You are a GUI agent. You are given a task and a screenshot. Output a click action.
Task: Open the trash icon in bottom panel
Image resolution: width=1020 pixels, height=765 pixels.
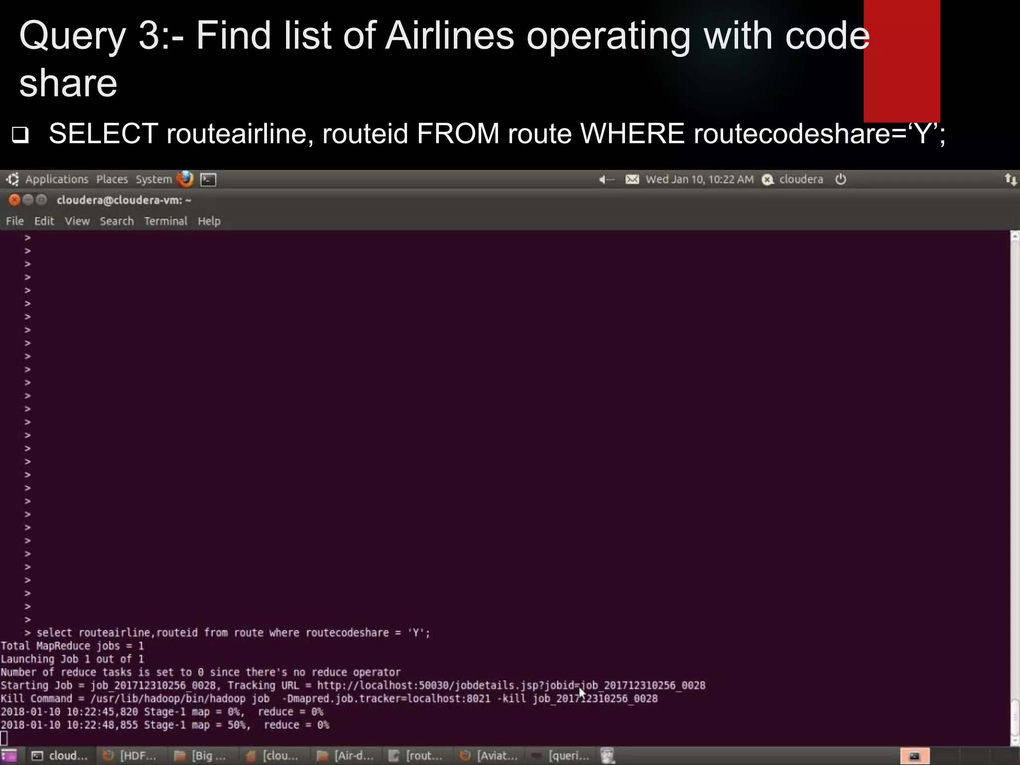coord(607,756)
